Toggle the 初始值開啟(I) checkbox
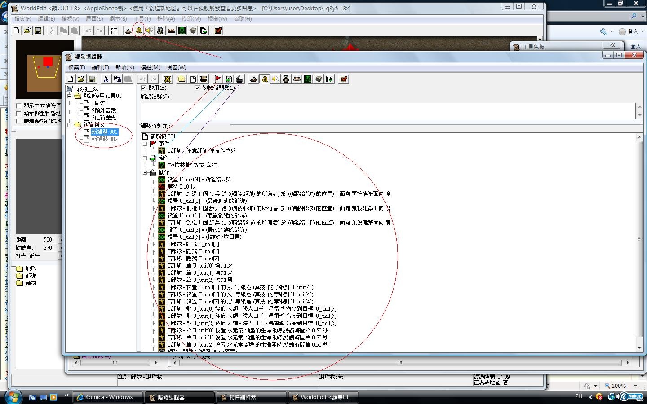Screen dimensions: 647x404 pyautogui.click(x=197, y=88)
